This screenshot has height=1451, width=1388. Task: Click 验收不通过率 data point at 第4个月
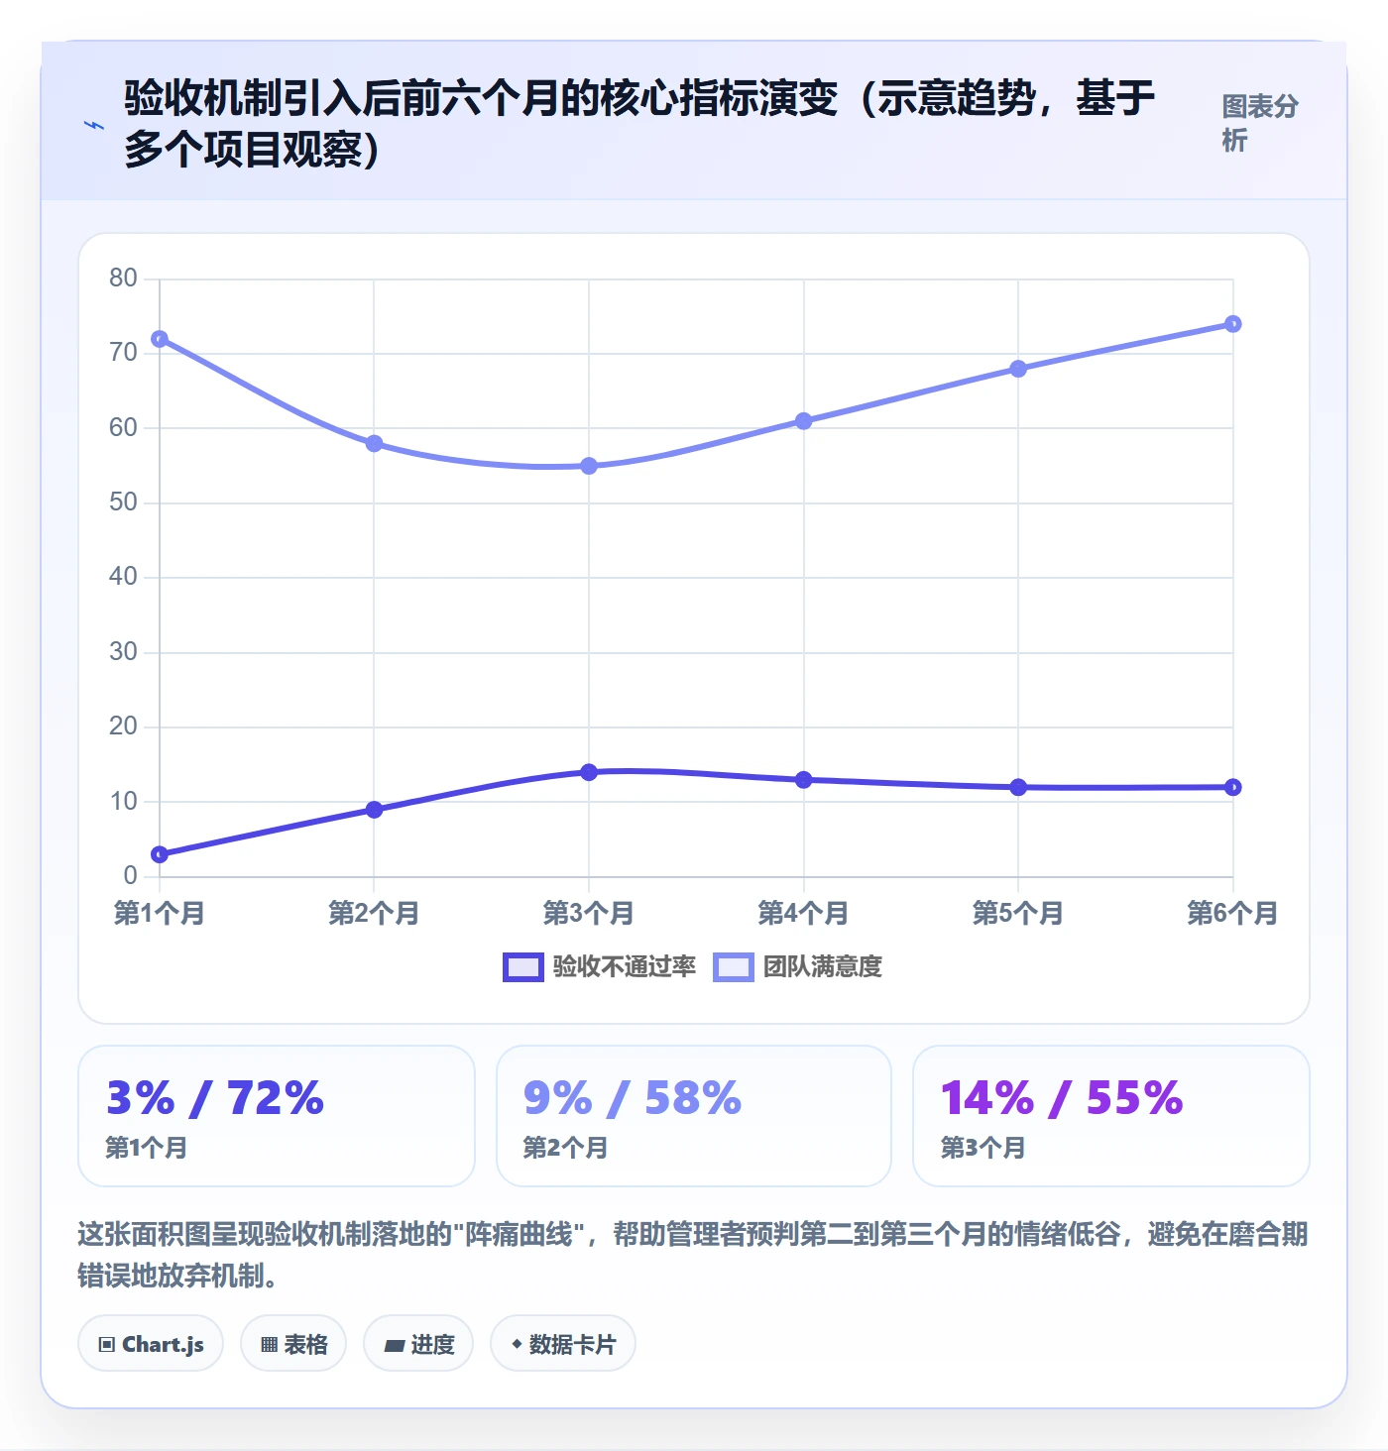803,780
